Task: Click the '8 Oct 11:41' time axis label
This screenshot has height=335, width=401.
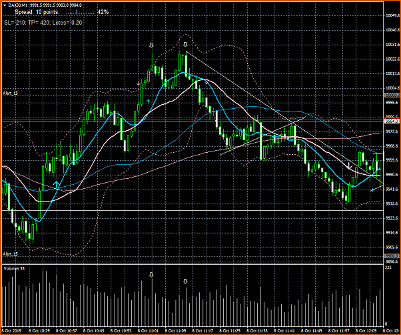Action: [x=284, y=330]
